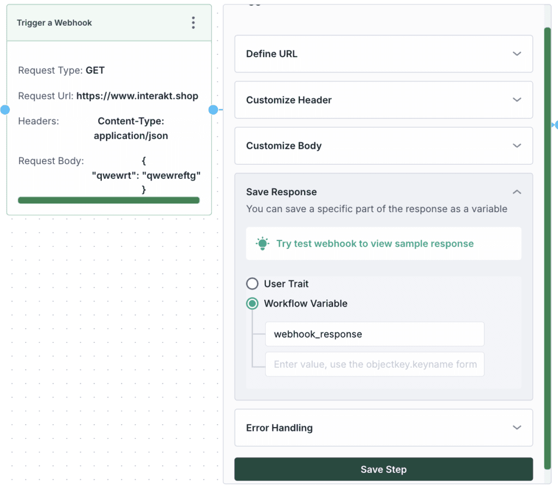
Task: Click the Request Url https://www.interakt.shop text
Action: [x=137, y=96]
